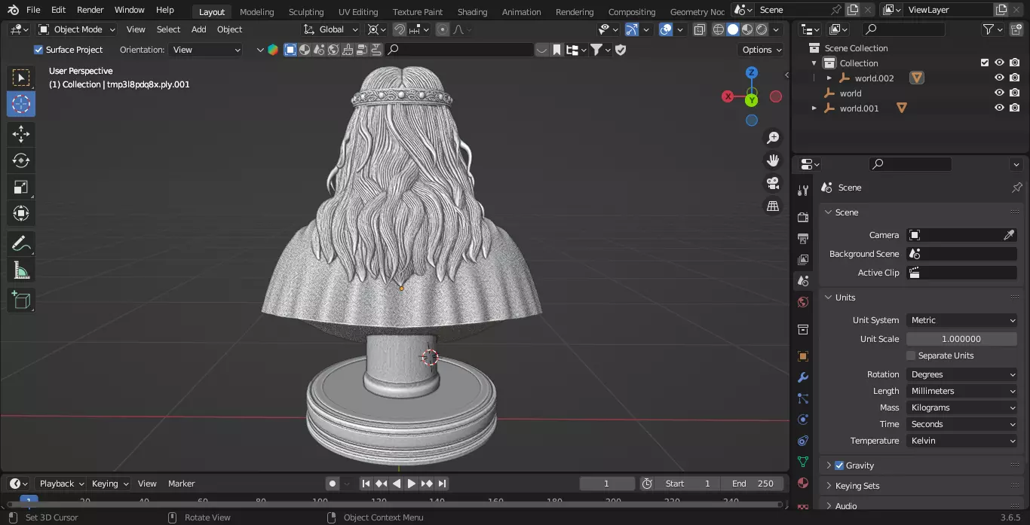
Task: Select the Annotate tool
Action: pos(21,244)
